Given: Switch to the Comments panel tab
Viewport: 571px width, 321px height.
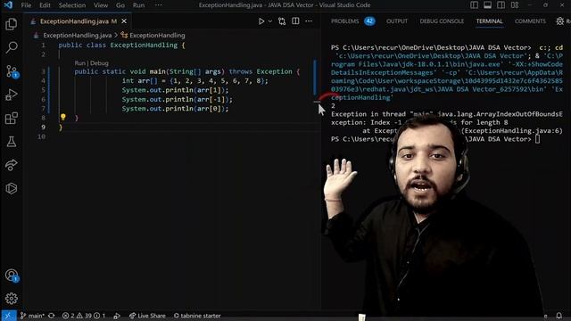Looking at the screenshot, I should point(530,21).
